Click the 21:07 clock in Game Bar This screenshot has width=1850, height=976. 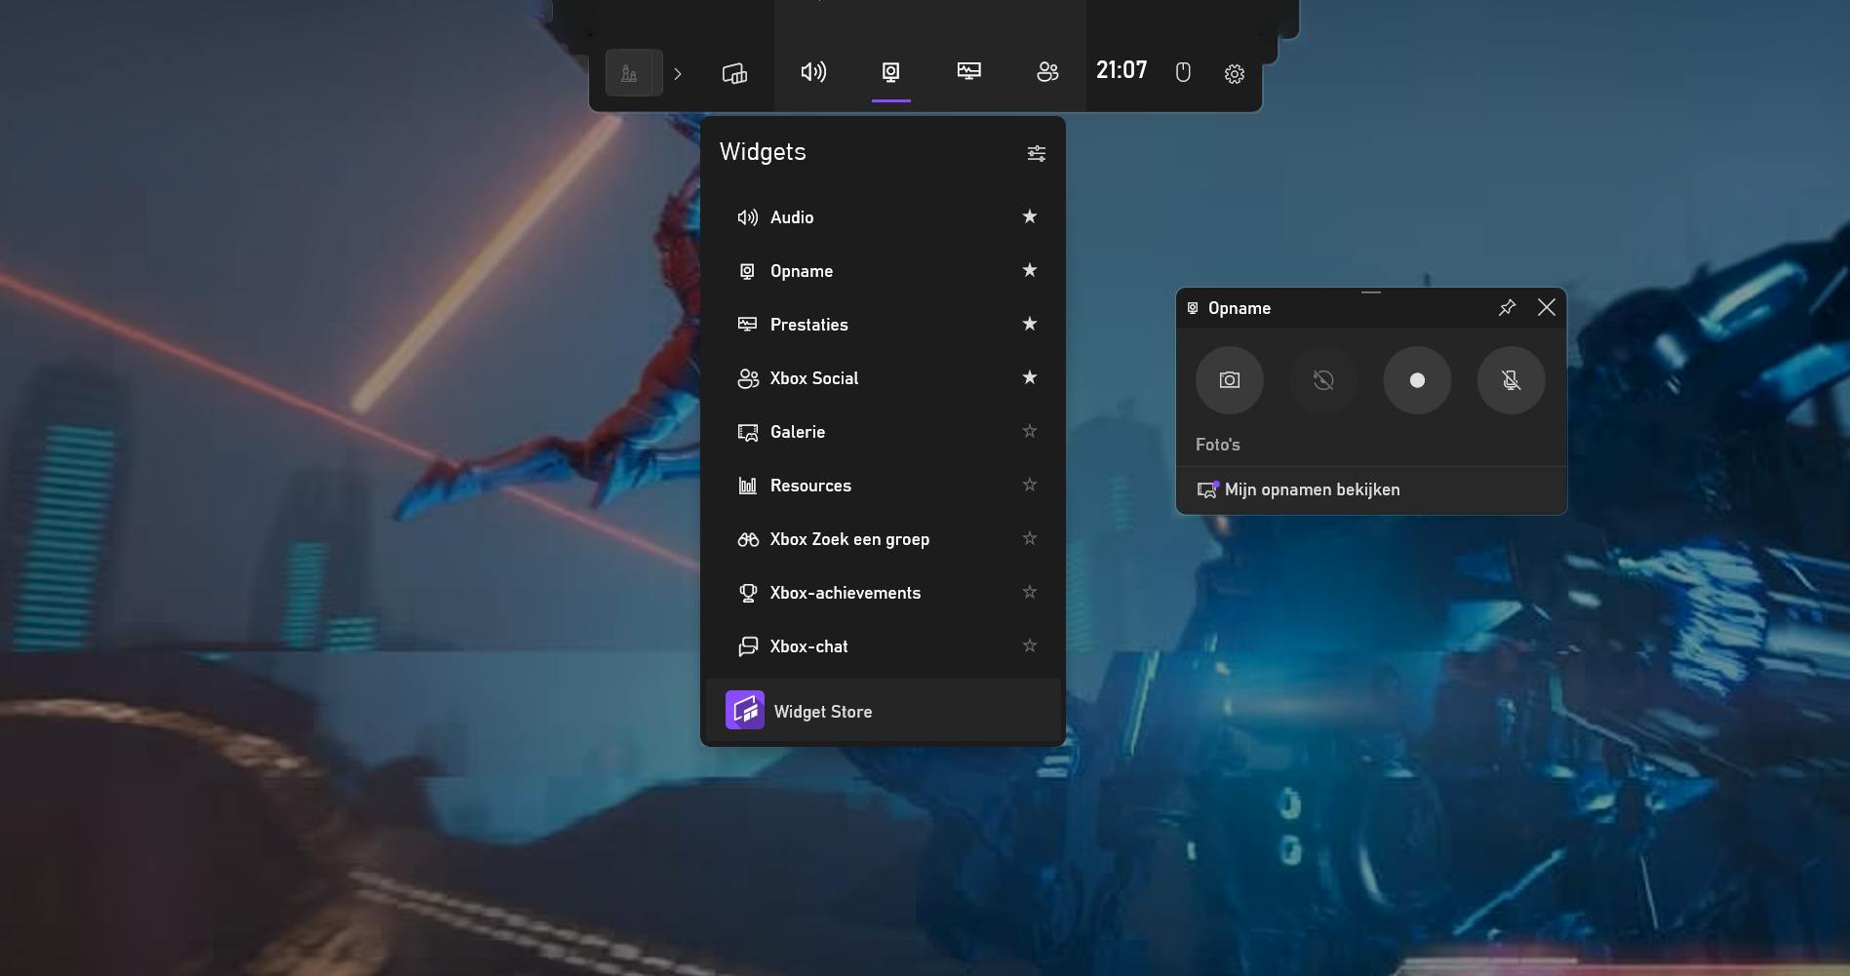pos(1122,70)
